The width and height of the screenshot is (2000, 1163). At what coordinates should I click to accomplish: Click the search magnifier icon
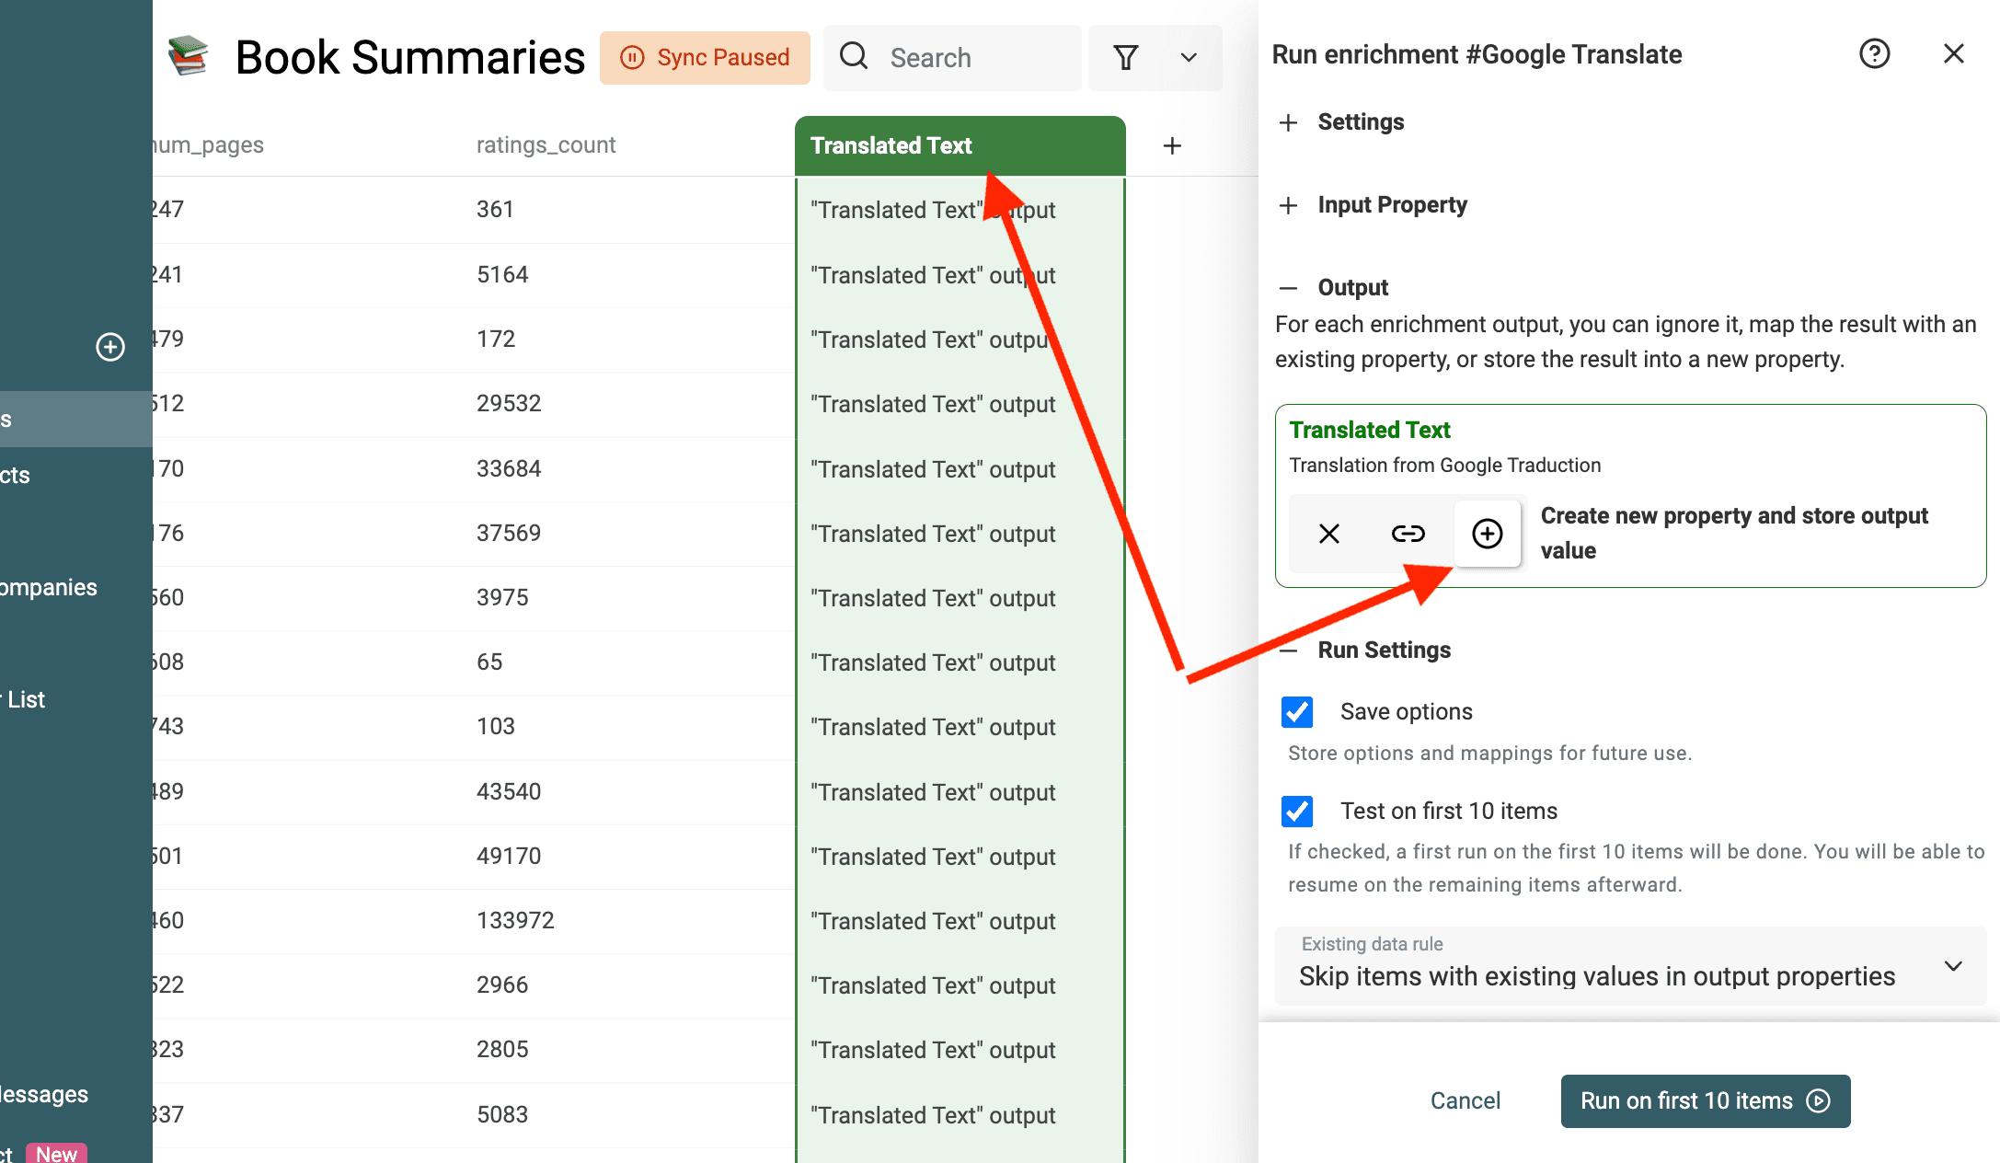pyautogui.click(x=854, y=56)
